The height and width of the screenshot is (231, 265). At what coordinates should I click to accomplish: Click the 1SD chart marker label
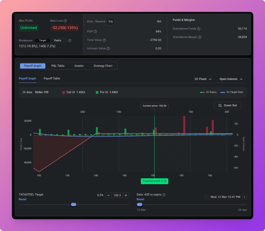pos(191,112)
